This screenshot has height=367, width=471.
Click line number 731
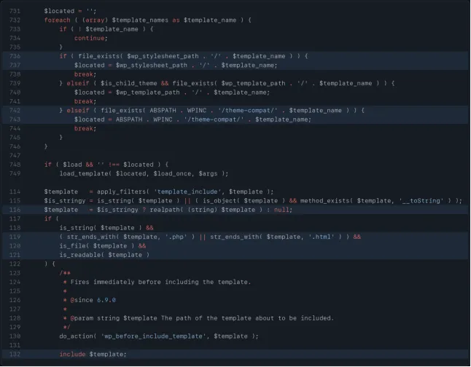15,11
